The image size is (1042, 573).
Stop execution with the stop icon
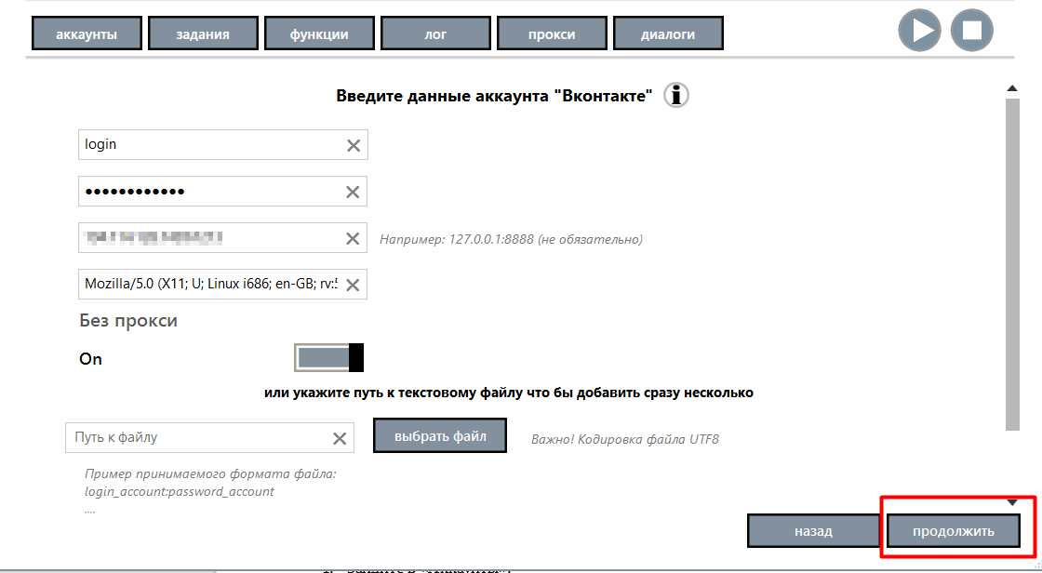click(971, 31)
